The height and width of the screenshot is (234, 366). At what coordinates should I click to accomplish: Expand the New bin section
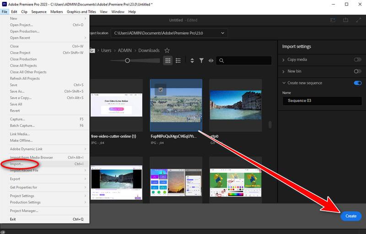[283, 72]
